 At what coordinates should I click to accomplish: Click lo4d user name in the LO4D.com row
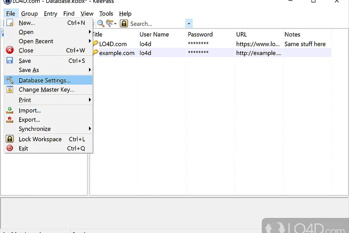click(145, 44)
